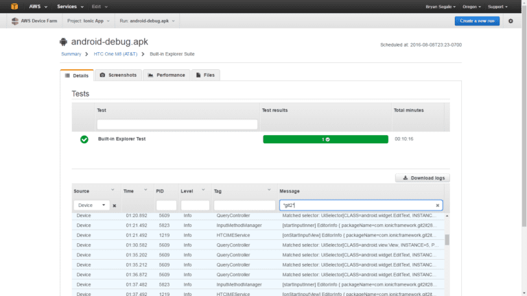
Task: Click the camera icon on Screenshots tab
Action: tap(102, 75)
